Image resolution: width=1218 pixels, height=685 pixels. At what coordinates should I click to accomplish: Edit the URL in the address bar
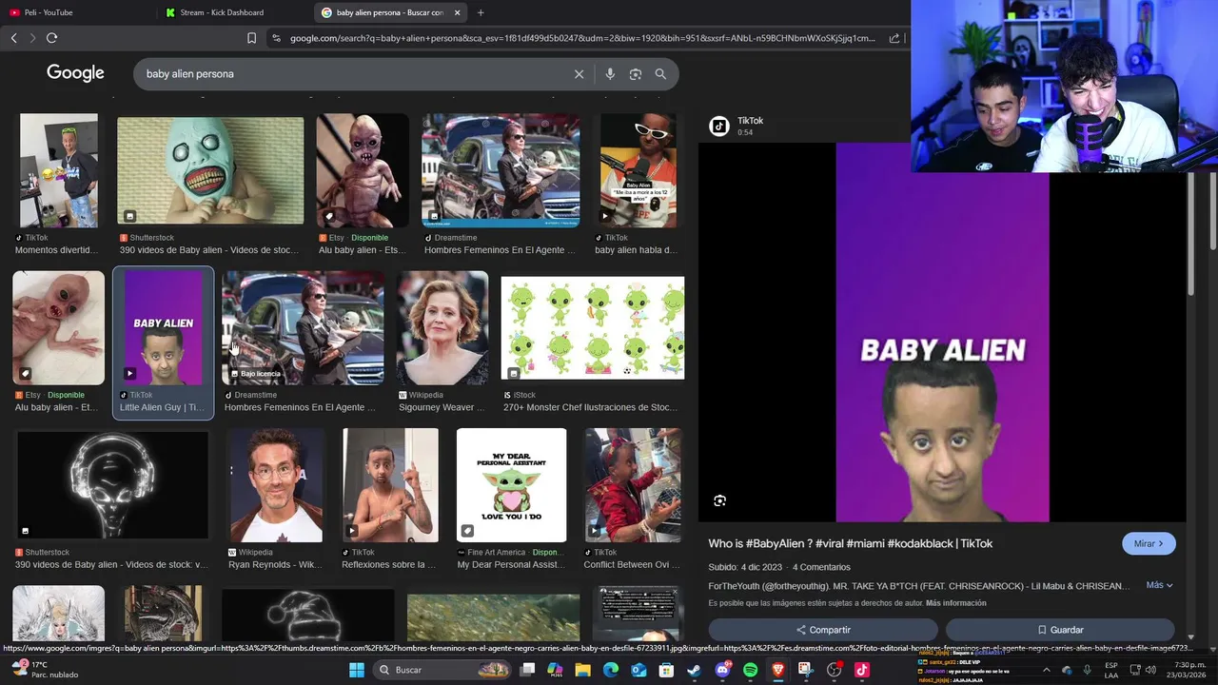[582, 38]
